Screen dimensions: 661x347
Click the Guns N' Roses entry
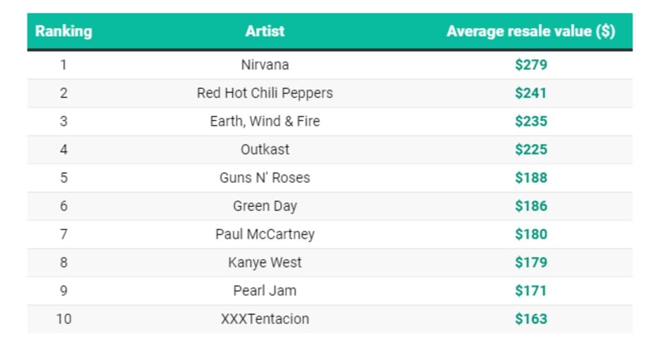tap(265, 178)
